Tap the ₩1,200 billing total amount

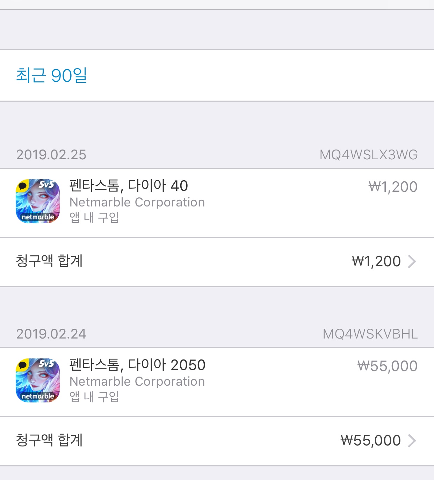pyautogui.click(x=376, y=262)
